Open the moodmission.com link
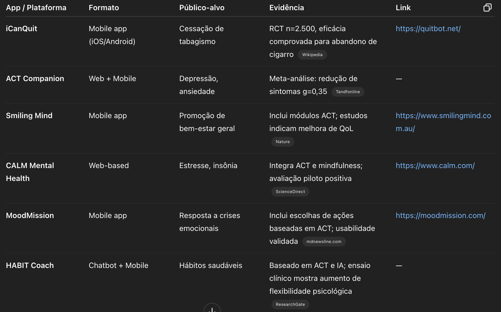The image size is (501, 312). point(440,215)
